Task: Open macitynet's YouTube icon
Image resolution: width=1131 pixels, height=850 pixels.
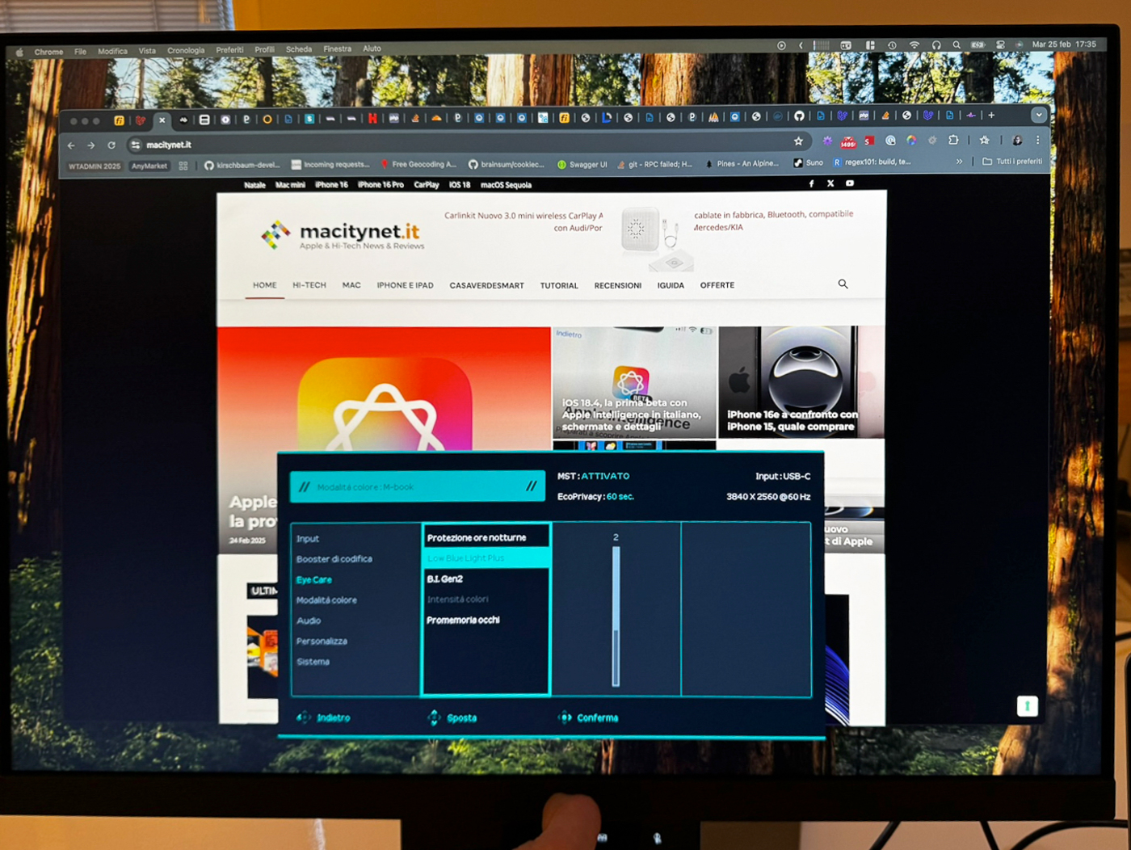Action: [x=850, y=183]
